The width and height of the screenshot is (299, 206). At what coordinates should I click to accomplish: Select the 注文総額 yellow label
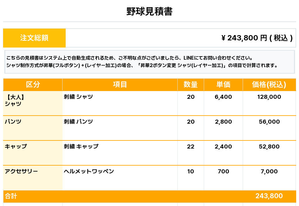[34, 38]
